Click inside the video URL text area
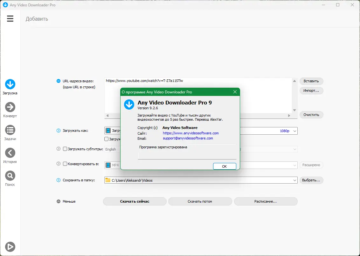This screenshot has height=256, width=360. pos(198,95)
